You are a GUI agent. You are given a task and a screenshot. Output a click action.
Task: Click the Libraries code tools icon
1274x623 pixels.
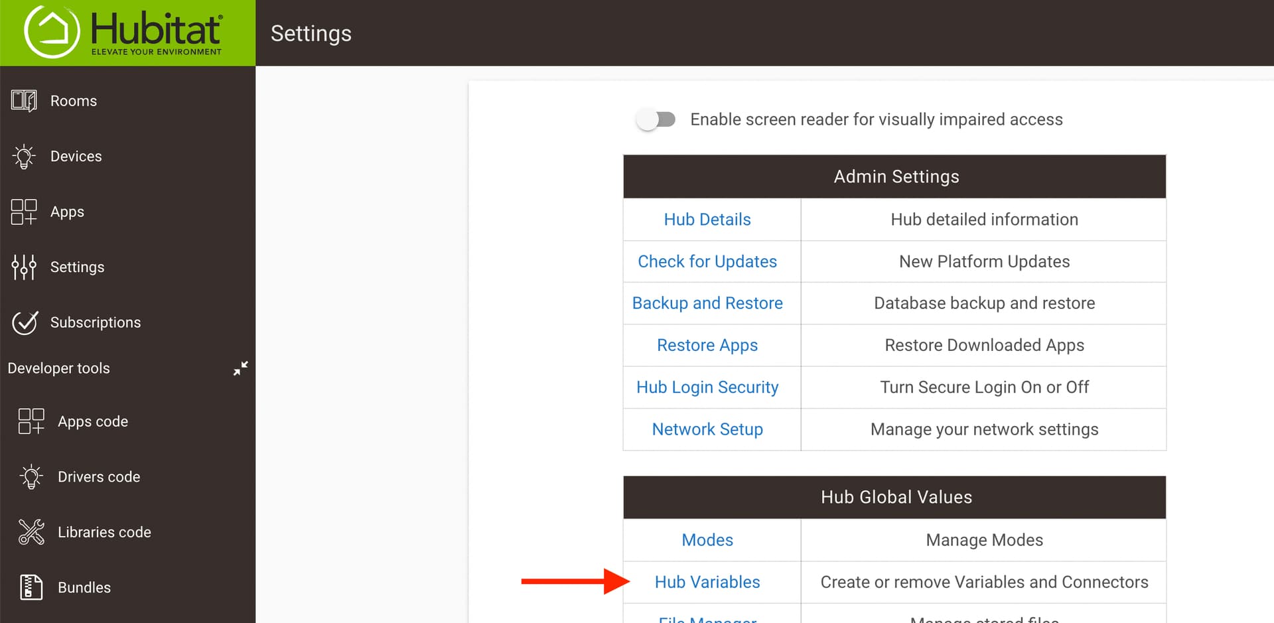pyautogui.click(x=31, y=532)
